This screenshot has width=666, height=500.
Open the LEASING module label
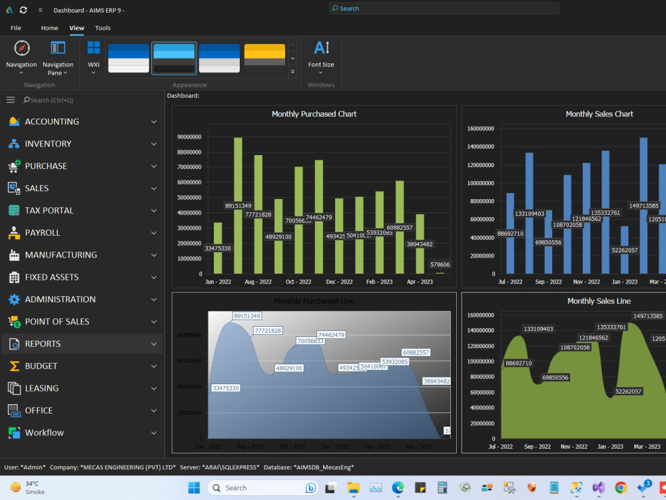click(x=41, y=388)
